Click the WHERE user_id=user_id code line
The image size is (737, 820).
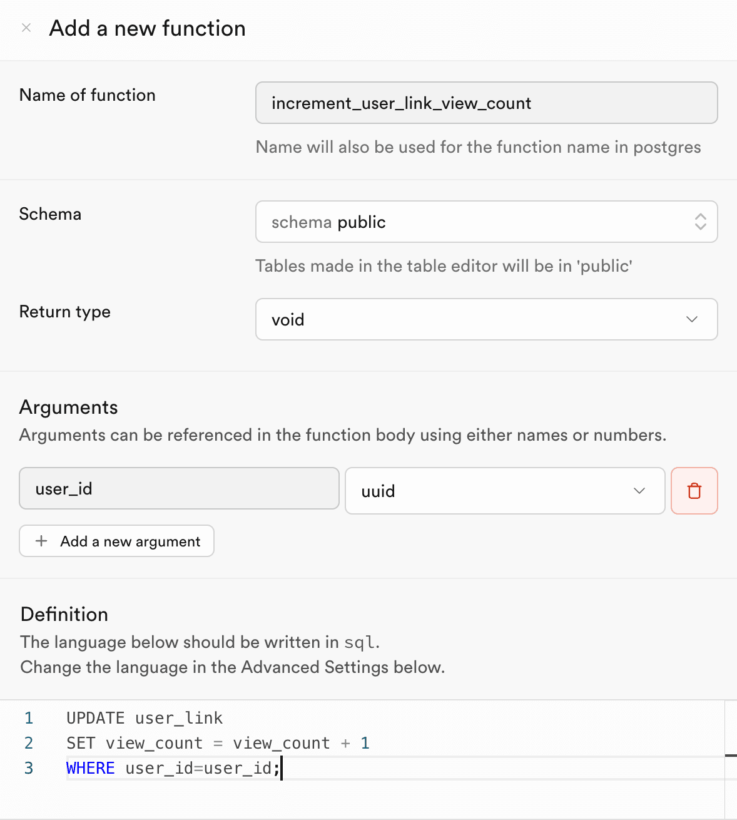tap(173, 768)
